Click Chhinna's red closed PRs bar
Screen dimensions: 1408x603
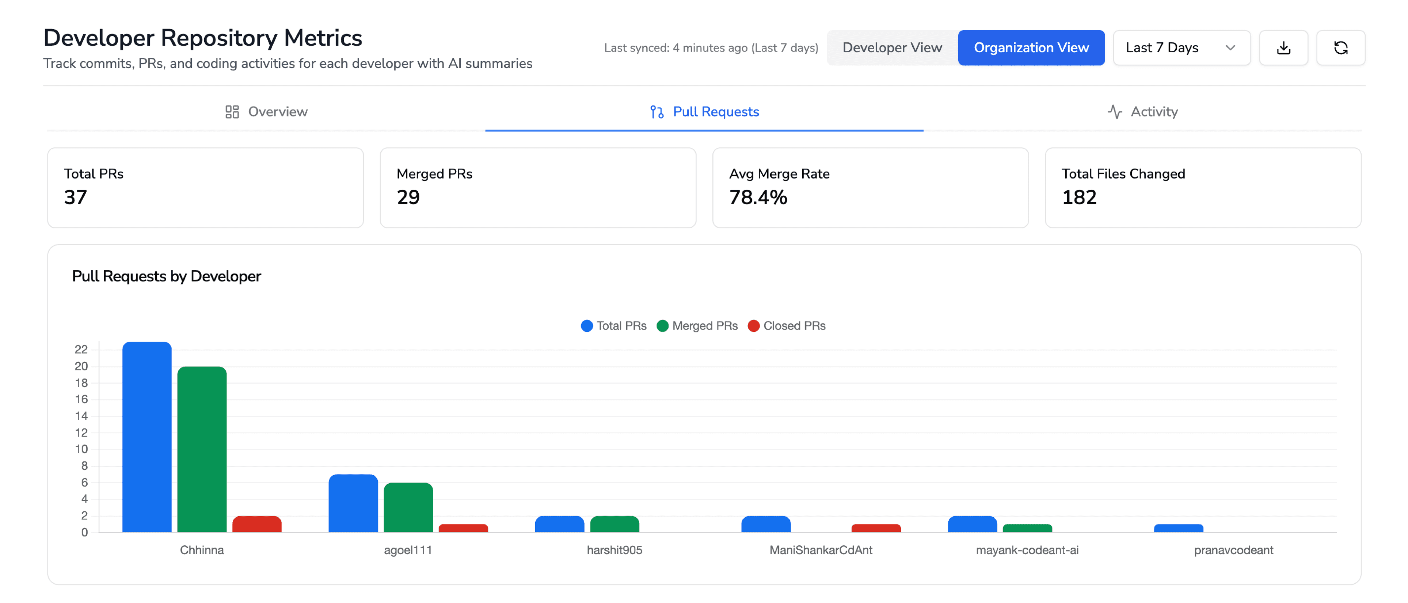[x=257, y=524]
